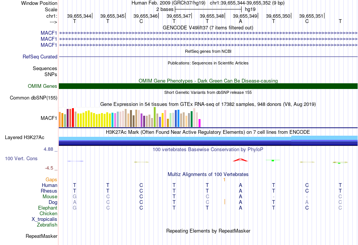
Task: Click coordinate label 39,655,349
Action: point(245,16)
